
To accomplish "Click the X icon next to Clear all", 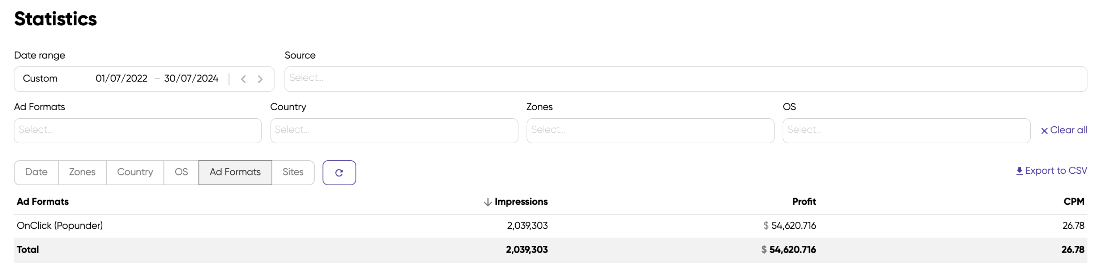I will [1044, 130].
